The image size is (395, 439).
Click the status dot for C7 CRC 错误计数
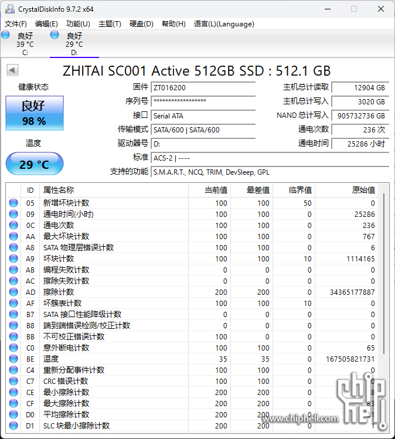point(13,381)
